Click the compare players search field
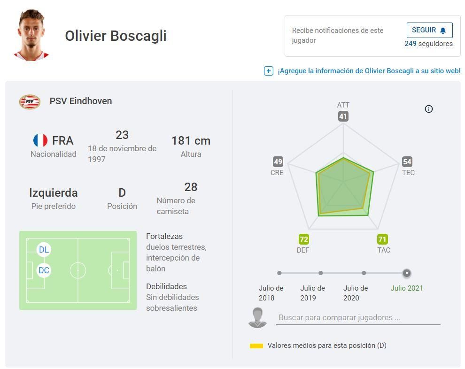The image size is (465, 369). 358,318
